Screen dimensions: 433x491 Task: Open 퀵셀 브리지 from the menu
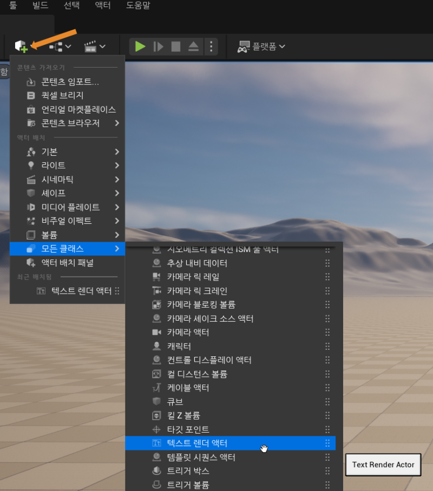point(62,96)
